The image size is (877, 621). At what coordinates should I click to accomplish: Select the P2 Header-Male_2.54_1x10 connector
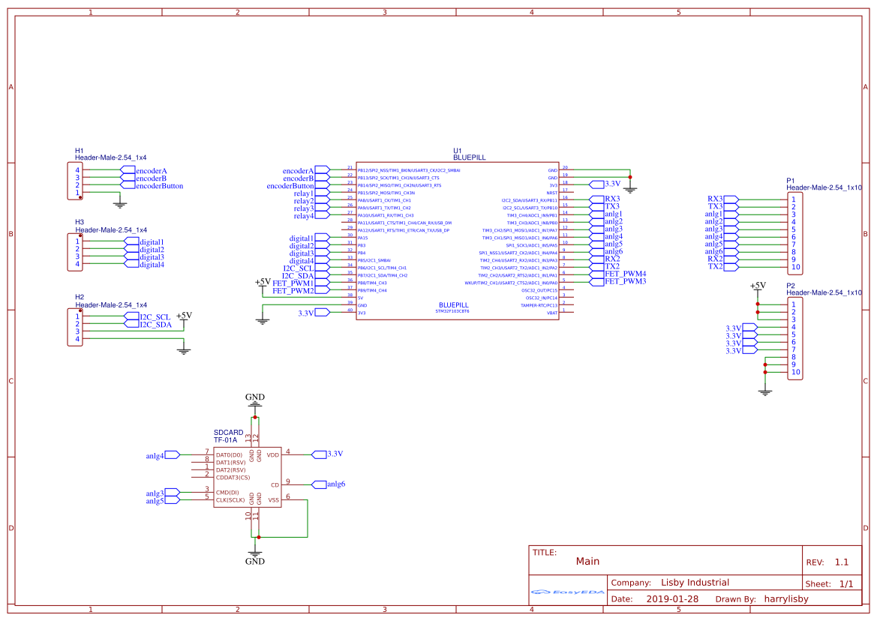797,337
